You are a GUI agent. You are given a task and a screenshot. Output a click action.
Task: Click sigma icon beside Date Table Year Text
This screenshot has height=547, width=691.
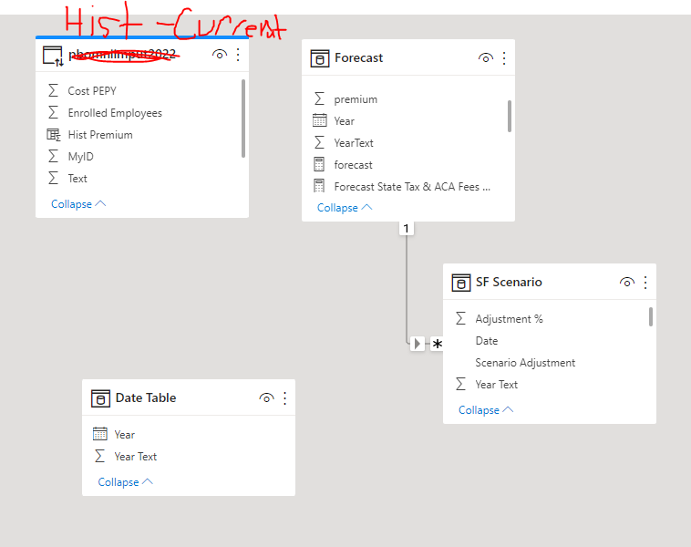tap(100, 456)
